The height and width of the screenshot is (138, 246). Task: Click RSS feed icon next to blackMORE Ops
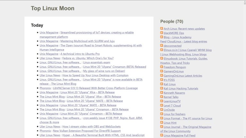coord(162,33)
